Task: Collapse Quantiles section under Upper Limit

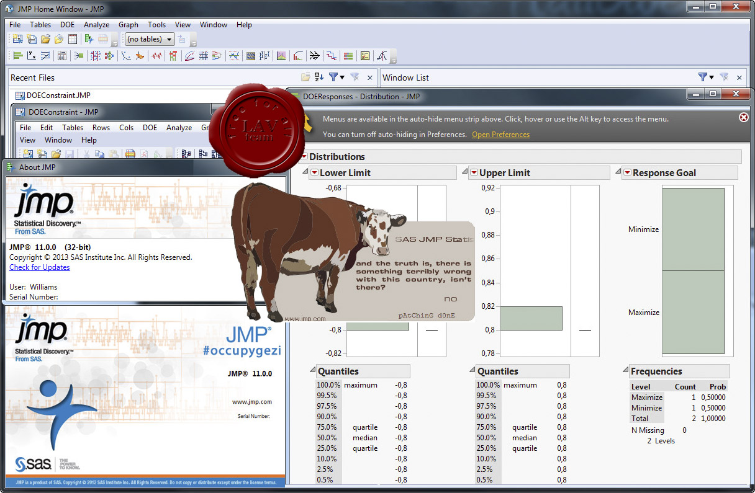Action: point(471,371)
